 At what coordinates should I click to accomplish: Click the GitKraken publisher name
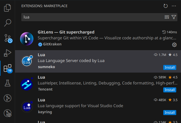coord(52,44)
